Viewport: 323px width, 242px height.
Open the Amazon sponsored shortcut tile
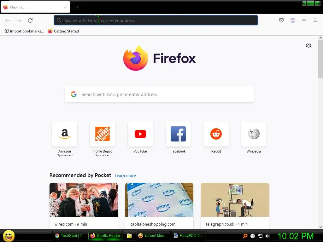(x=65, y=134)
